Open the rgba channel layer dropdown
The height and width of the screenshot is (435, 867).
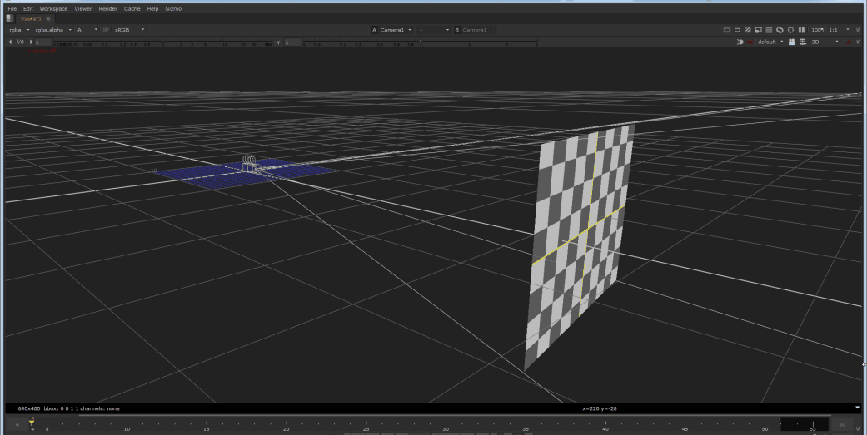[x=18, y=30]
